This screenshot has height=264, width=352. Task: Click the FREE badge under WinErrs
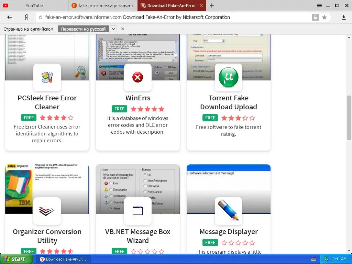[x=119, y=109]
